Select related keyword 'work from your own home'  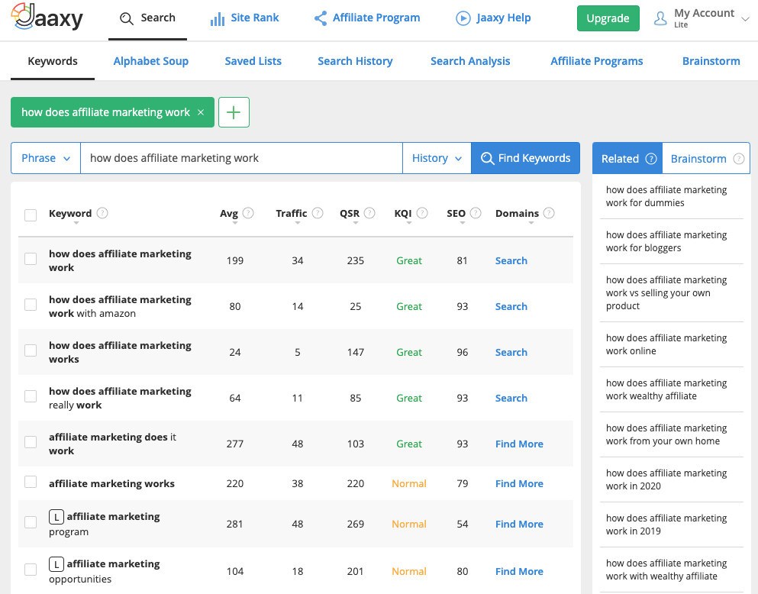(x=666, y=434)
